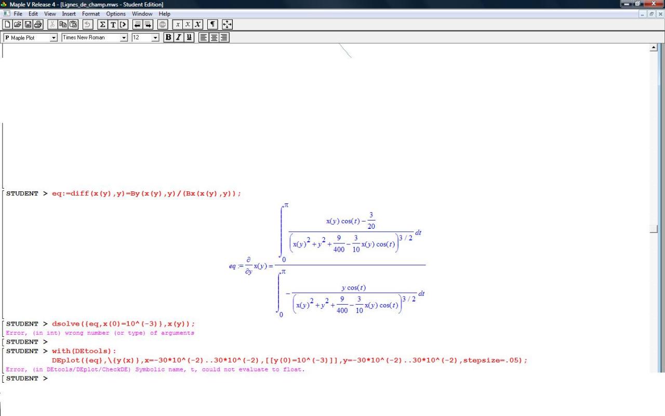
Task: Open the Format menu
Action: click(91, 14)
